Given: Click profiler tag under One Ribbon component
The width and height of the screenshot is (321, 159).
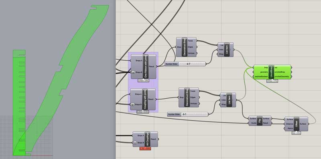Looking at the screenshot, I should point(143,81).
